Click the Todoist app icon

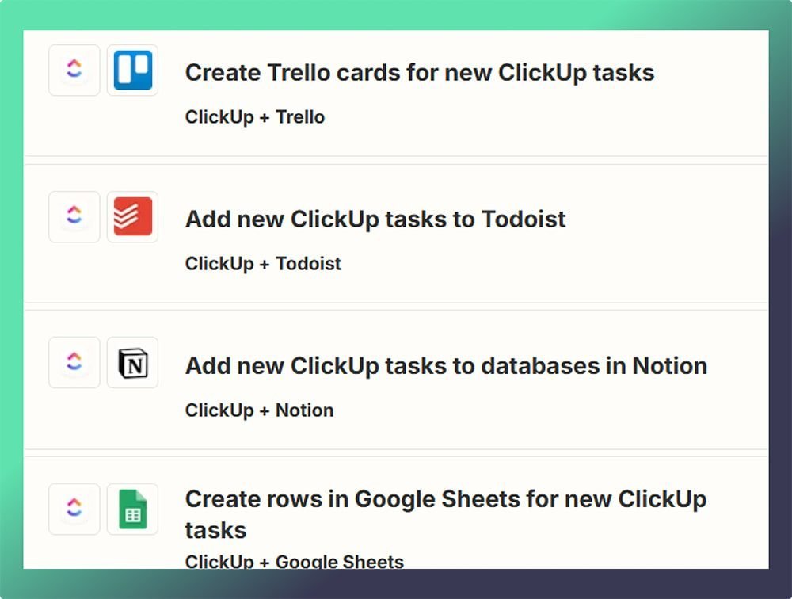(132, 216)
